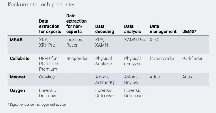Click the 'XAMN Pro' cell
Viewport: 216px width, 113px height.
click(134, 40)
